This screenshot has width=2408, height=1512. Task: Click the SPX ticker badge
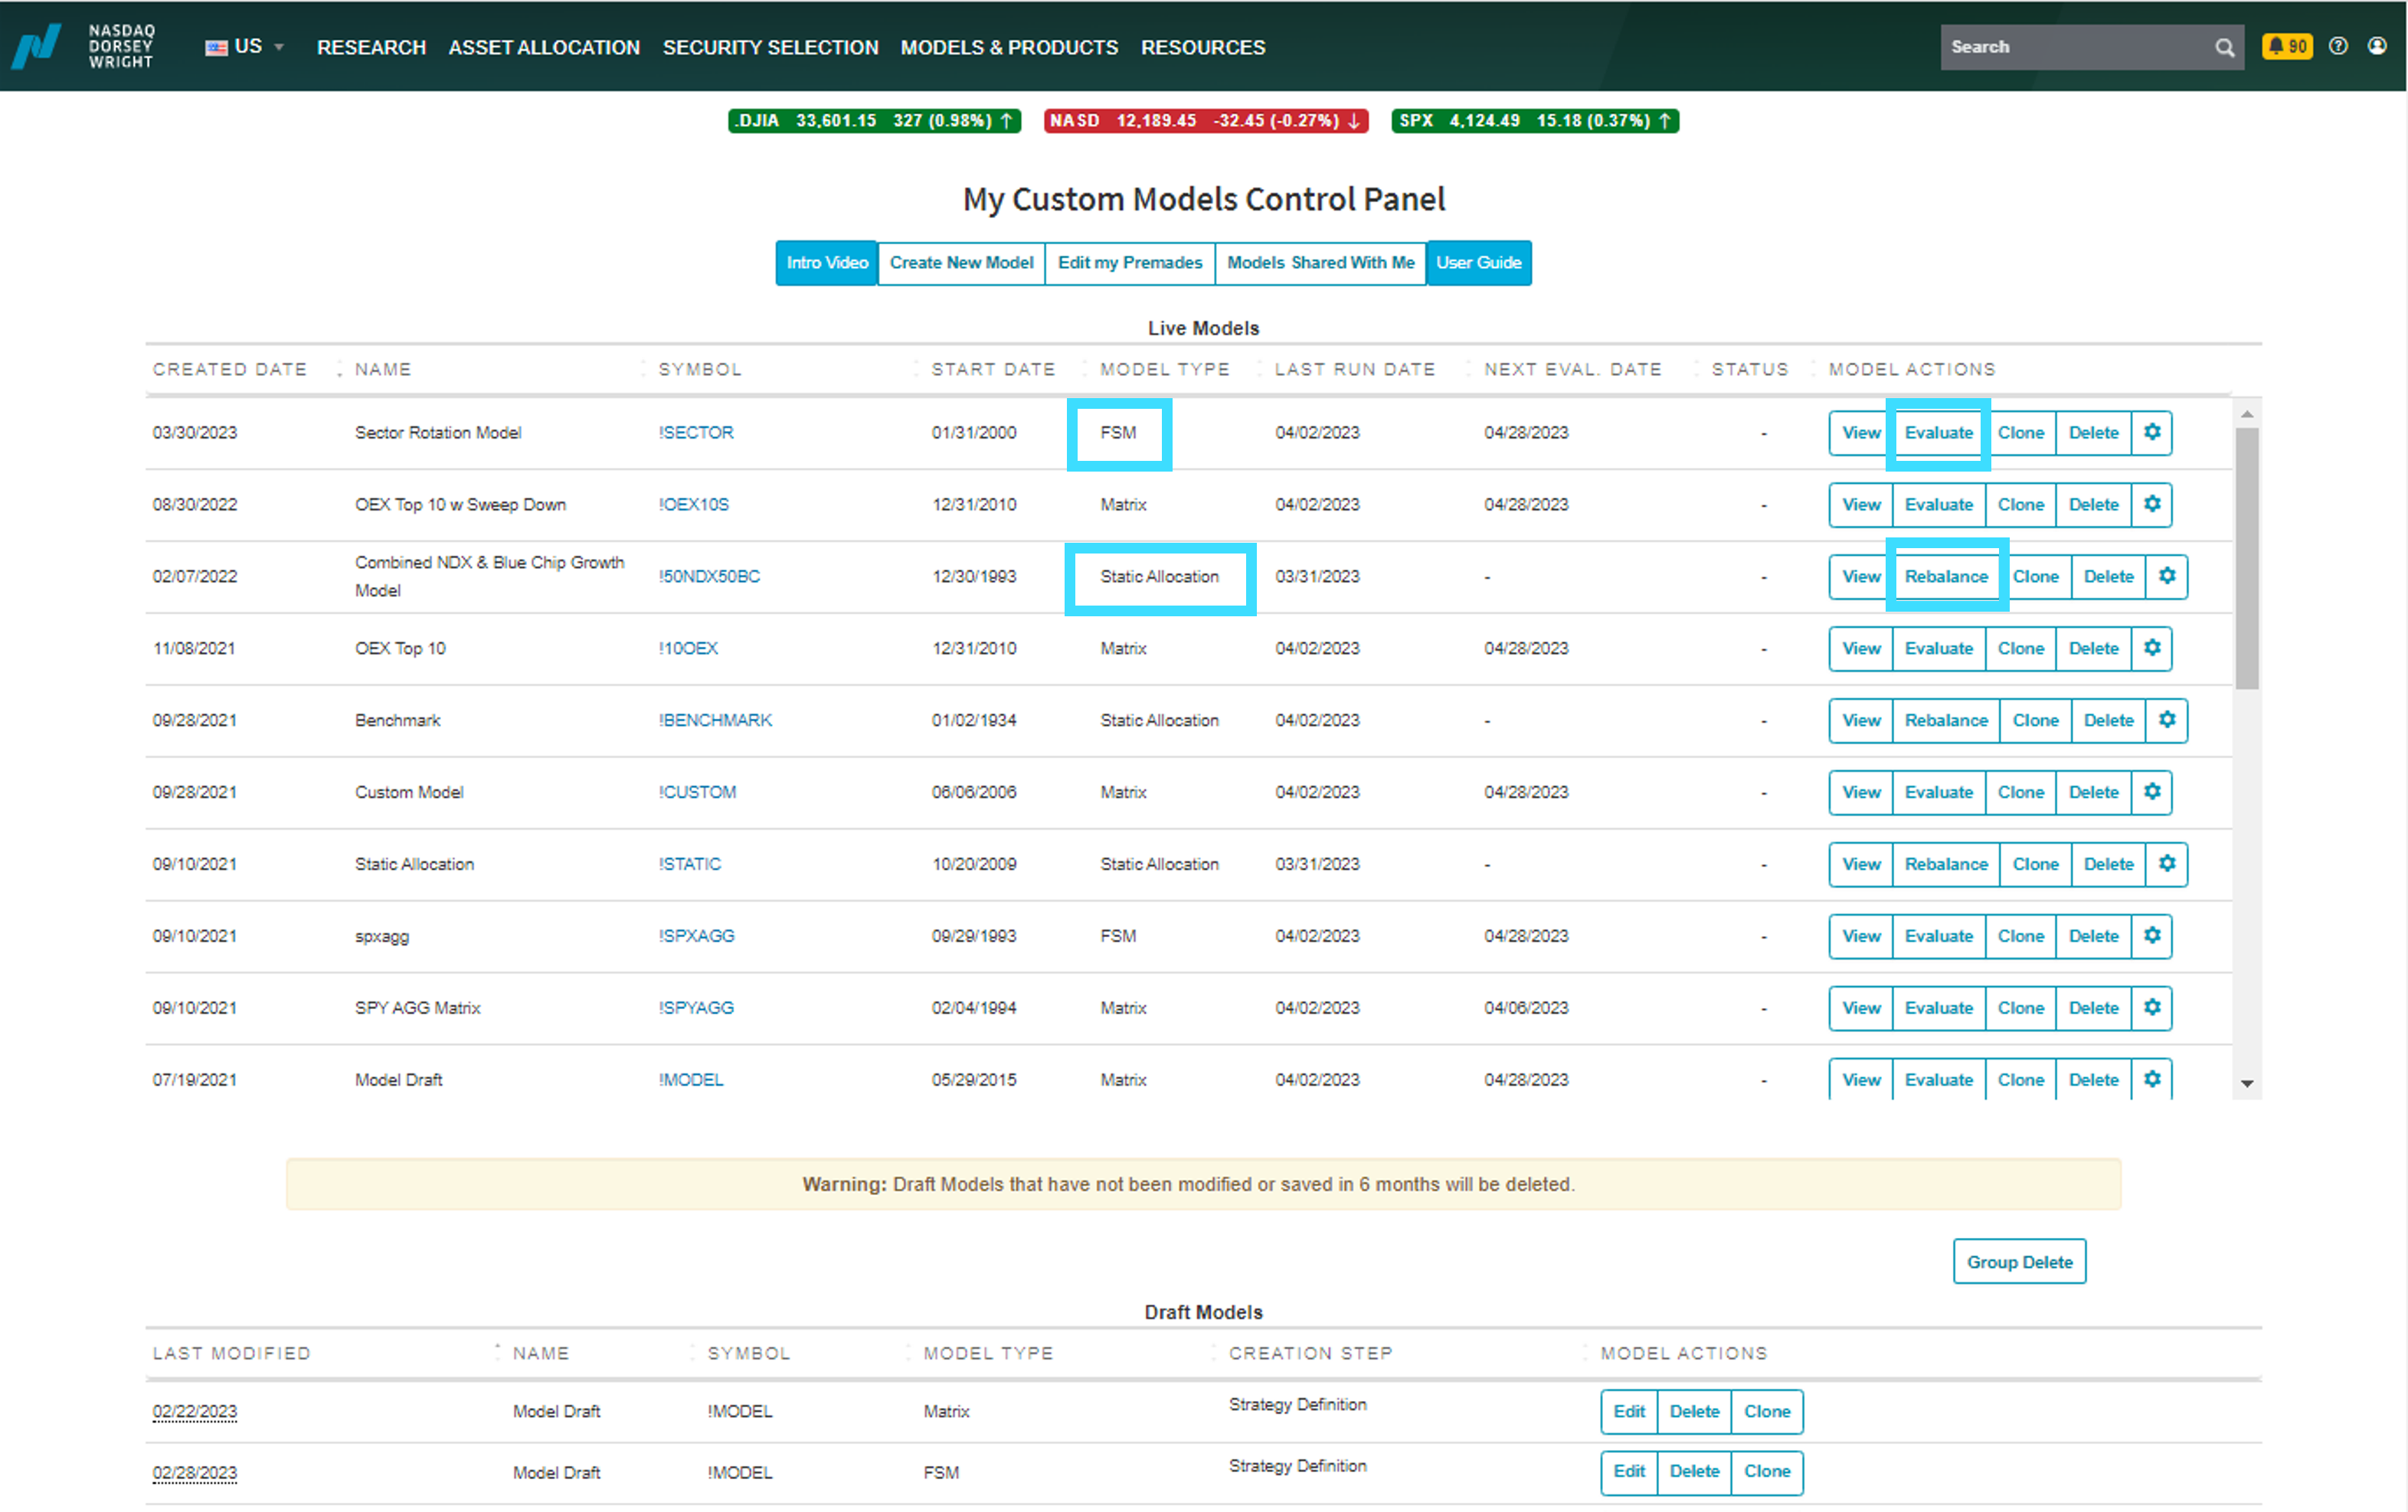coord(1534,120)
